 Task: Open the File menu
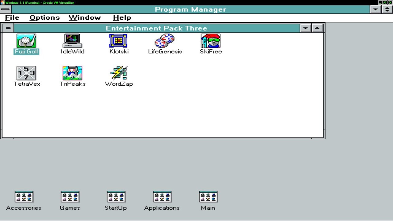click(x=12, y=18)
